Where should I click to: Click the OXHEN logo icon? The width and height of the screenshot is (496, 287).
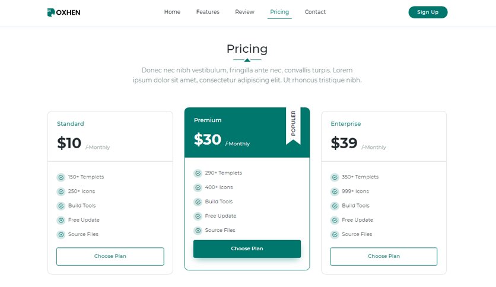51,12
